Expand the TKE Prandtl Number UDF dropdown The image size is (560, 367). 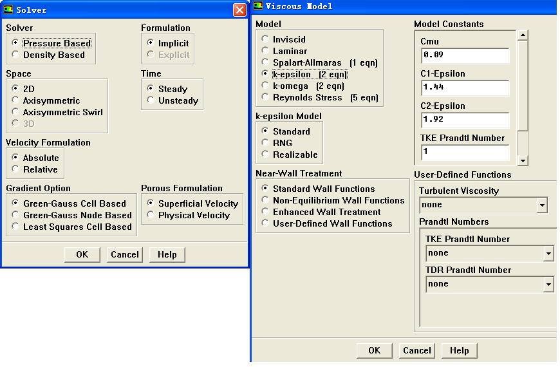(548, 254)
